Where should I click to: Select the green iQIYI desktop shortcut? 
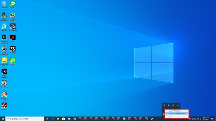pyautogui.click(x=13, y=61)
